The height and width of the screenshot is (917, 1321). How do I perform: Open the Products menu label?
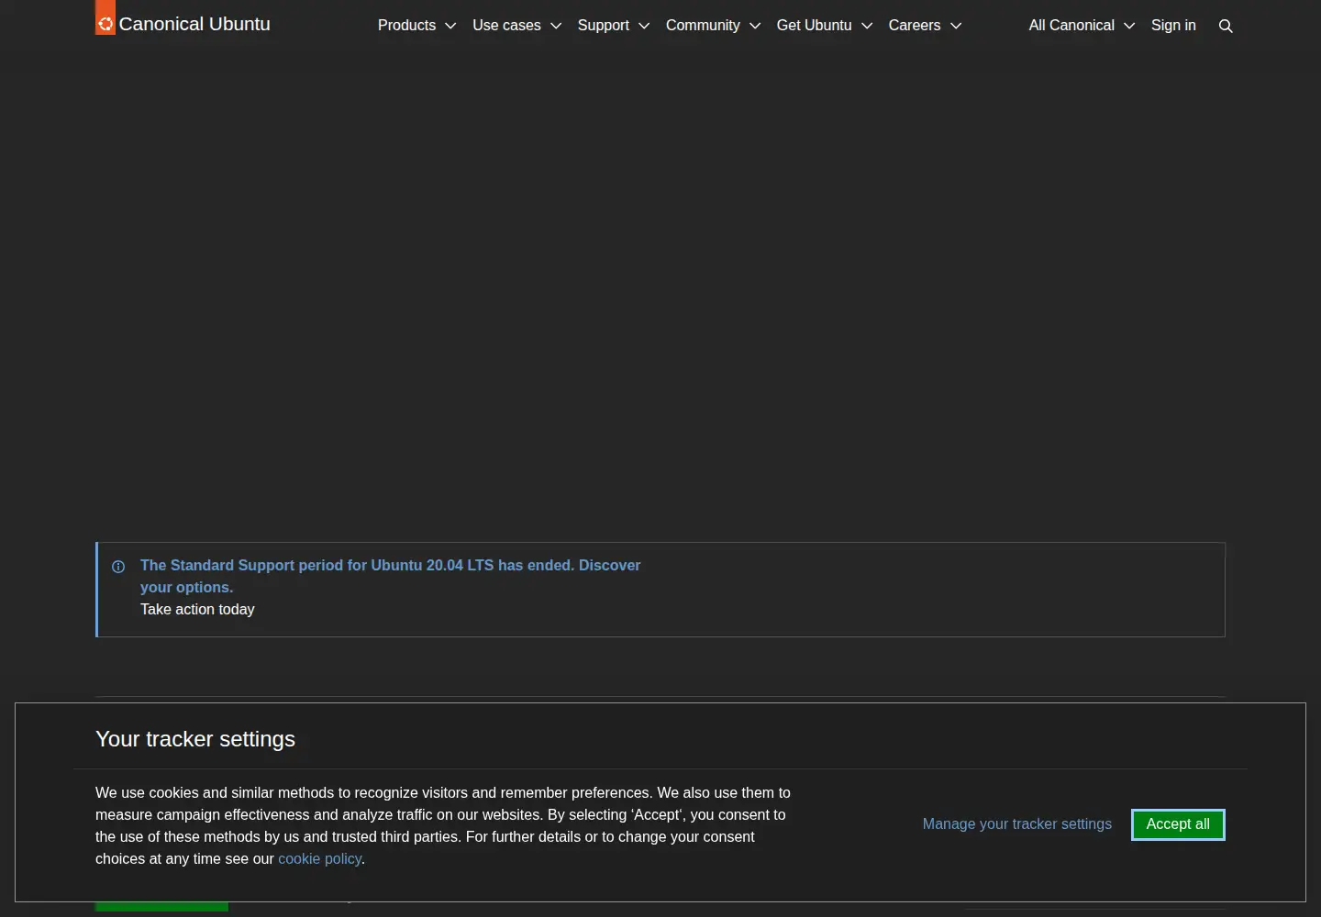(406, 26)
